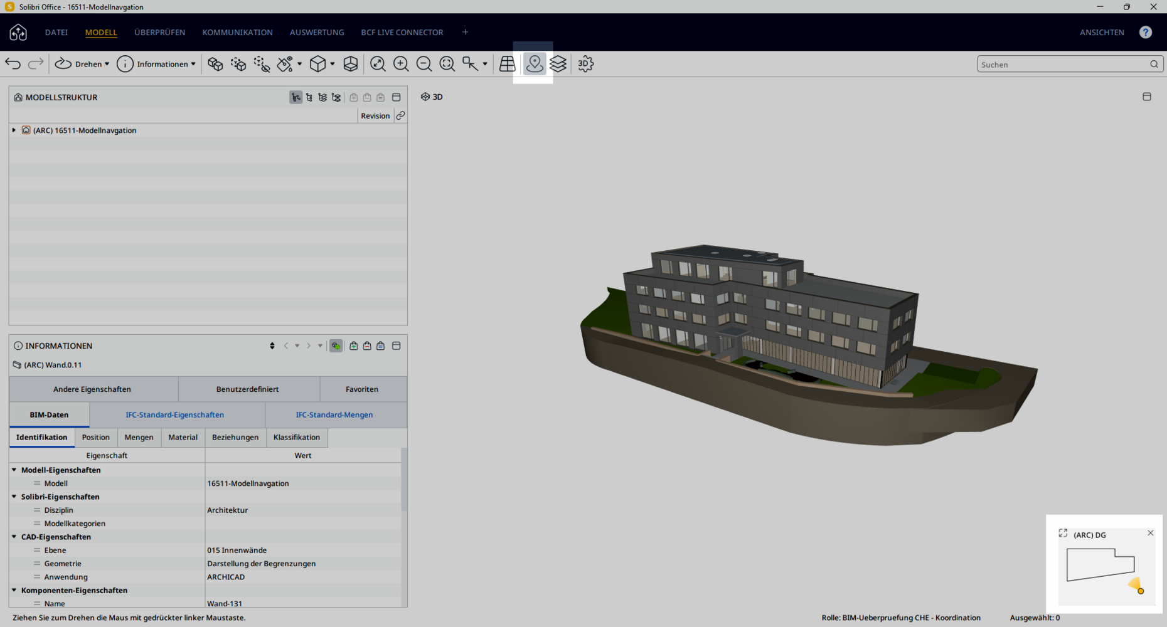1167x627 pixels.
Task: Click the paint bucket visibility tool
Action: (x=285, y=64)
